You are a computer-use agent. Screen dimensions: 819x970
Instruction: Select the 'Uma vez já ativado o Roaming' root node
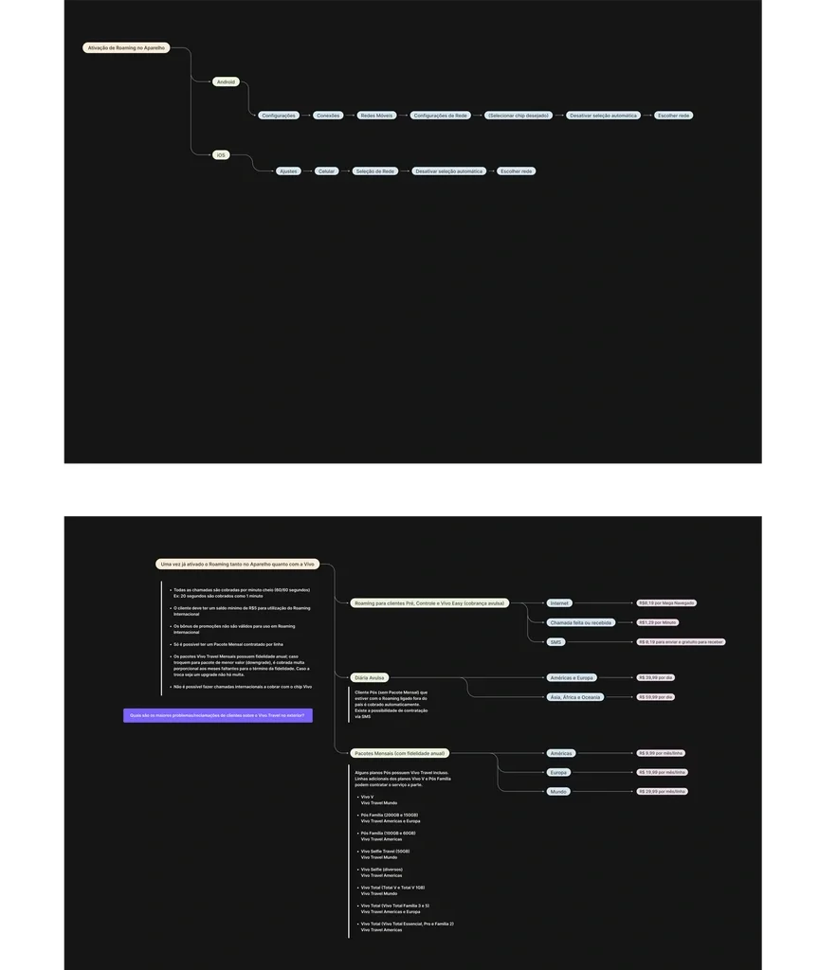[238, 565]
